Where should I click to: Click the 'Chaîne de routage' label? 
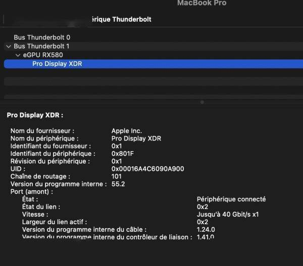40,176
